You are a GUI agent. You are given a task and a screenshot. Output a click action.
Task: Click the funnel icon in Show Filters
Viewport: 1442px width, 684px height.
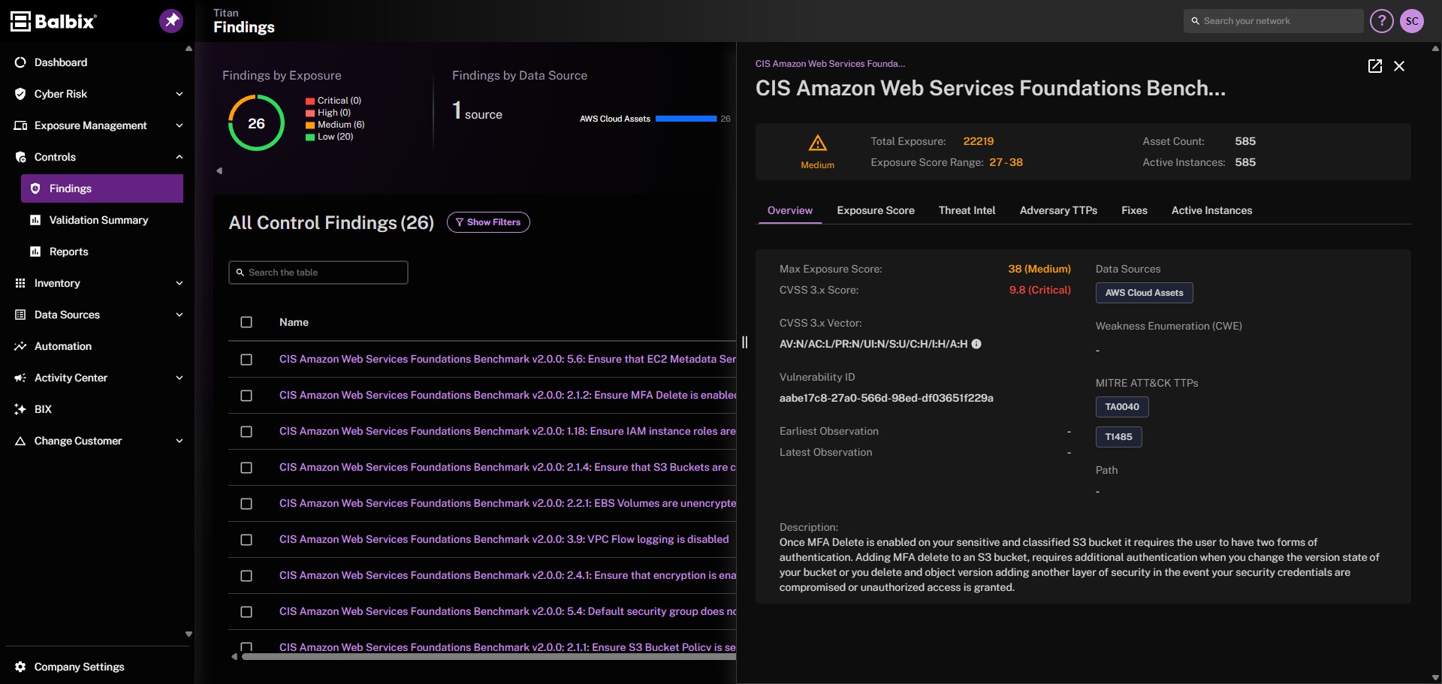pos(460,222)
